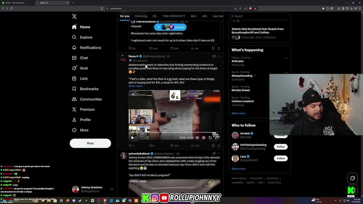This screenshot has width=363, height=204.
Task: Reload the page in browser toolbar
Action: (12, 8)
